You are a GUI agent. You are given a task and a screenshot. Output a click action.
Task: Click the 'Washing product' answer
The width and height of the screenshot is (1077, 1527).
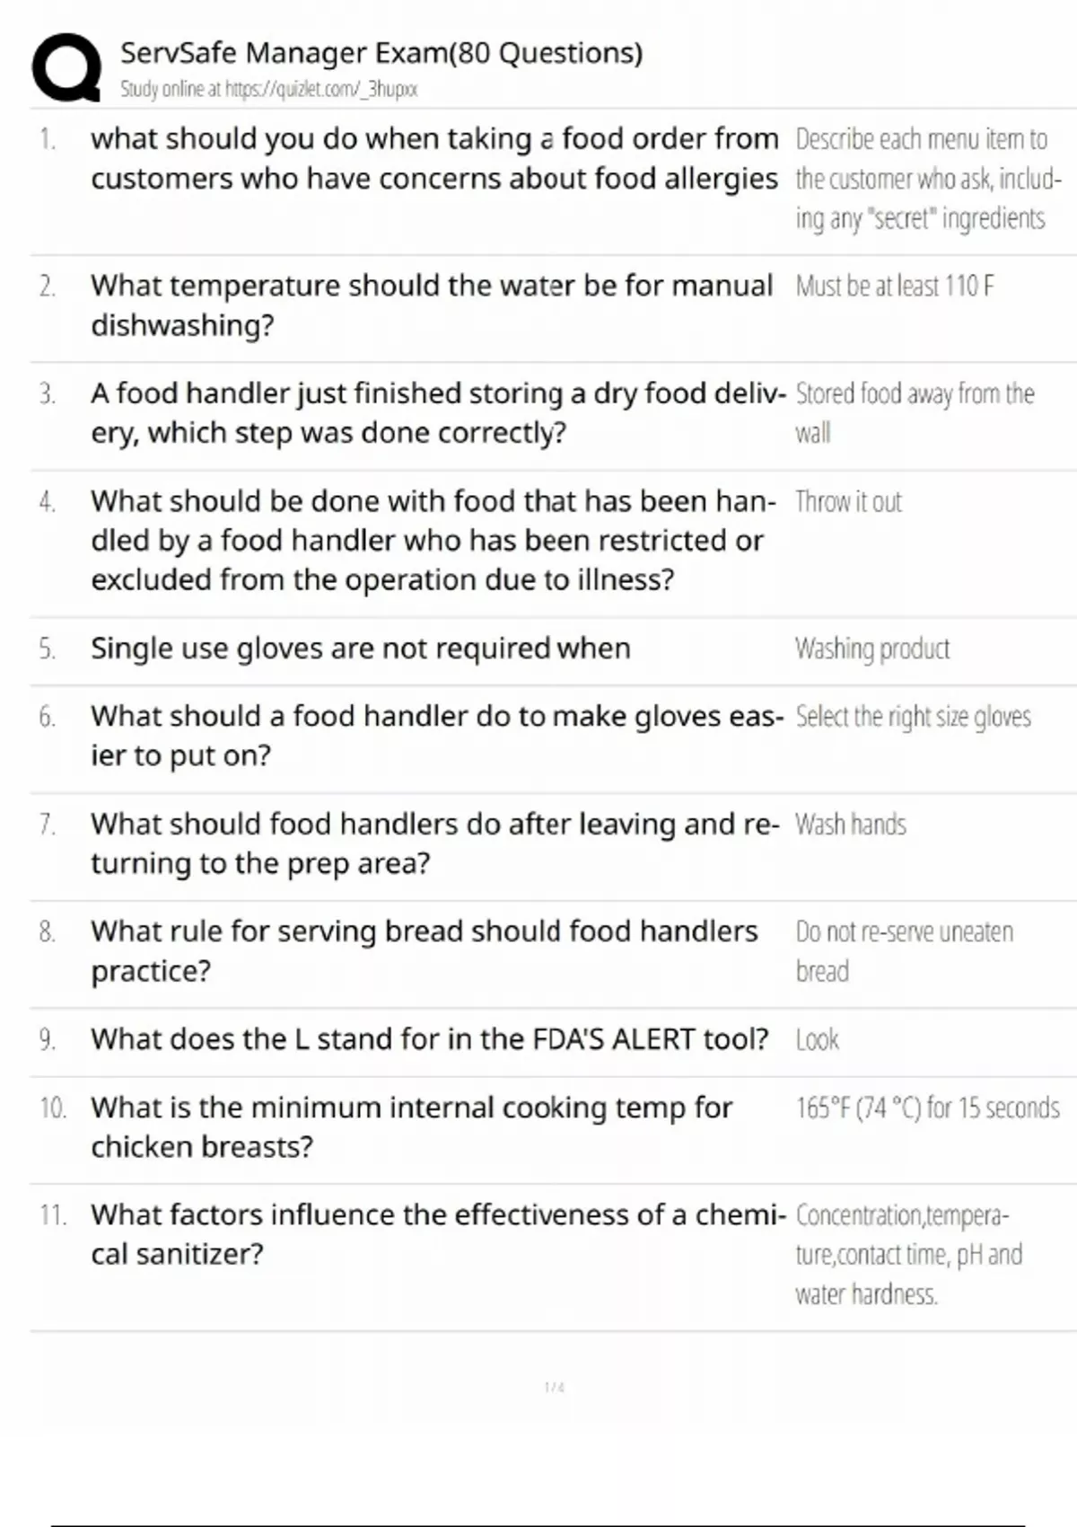coord(872,649)
